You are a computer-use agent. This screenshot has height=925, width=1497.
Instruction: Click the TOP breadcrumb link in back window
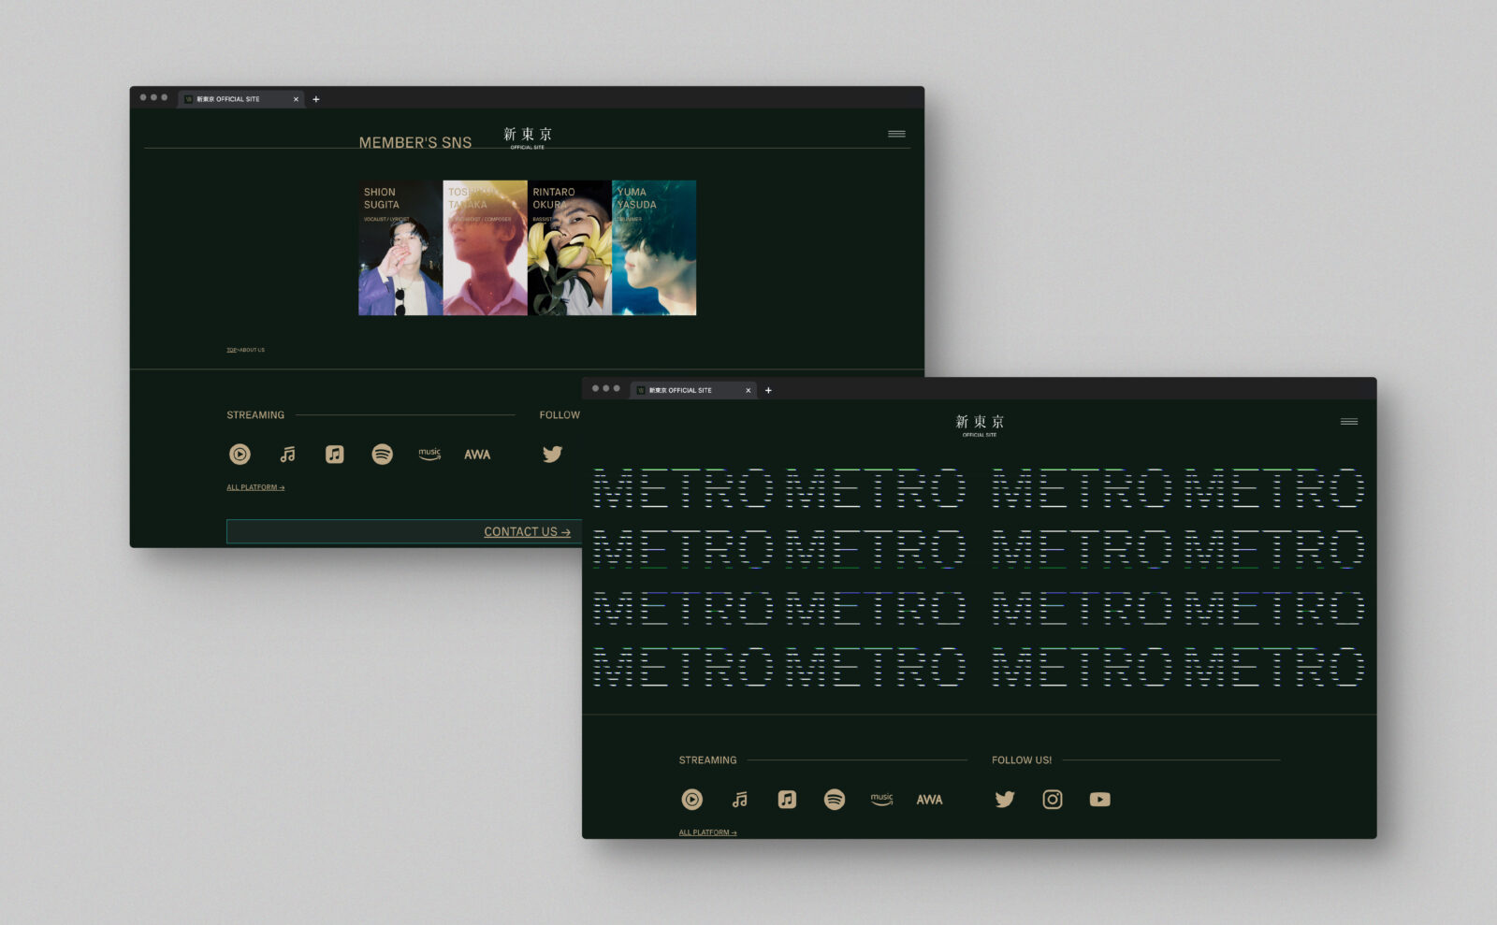coord(231,350)
